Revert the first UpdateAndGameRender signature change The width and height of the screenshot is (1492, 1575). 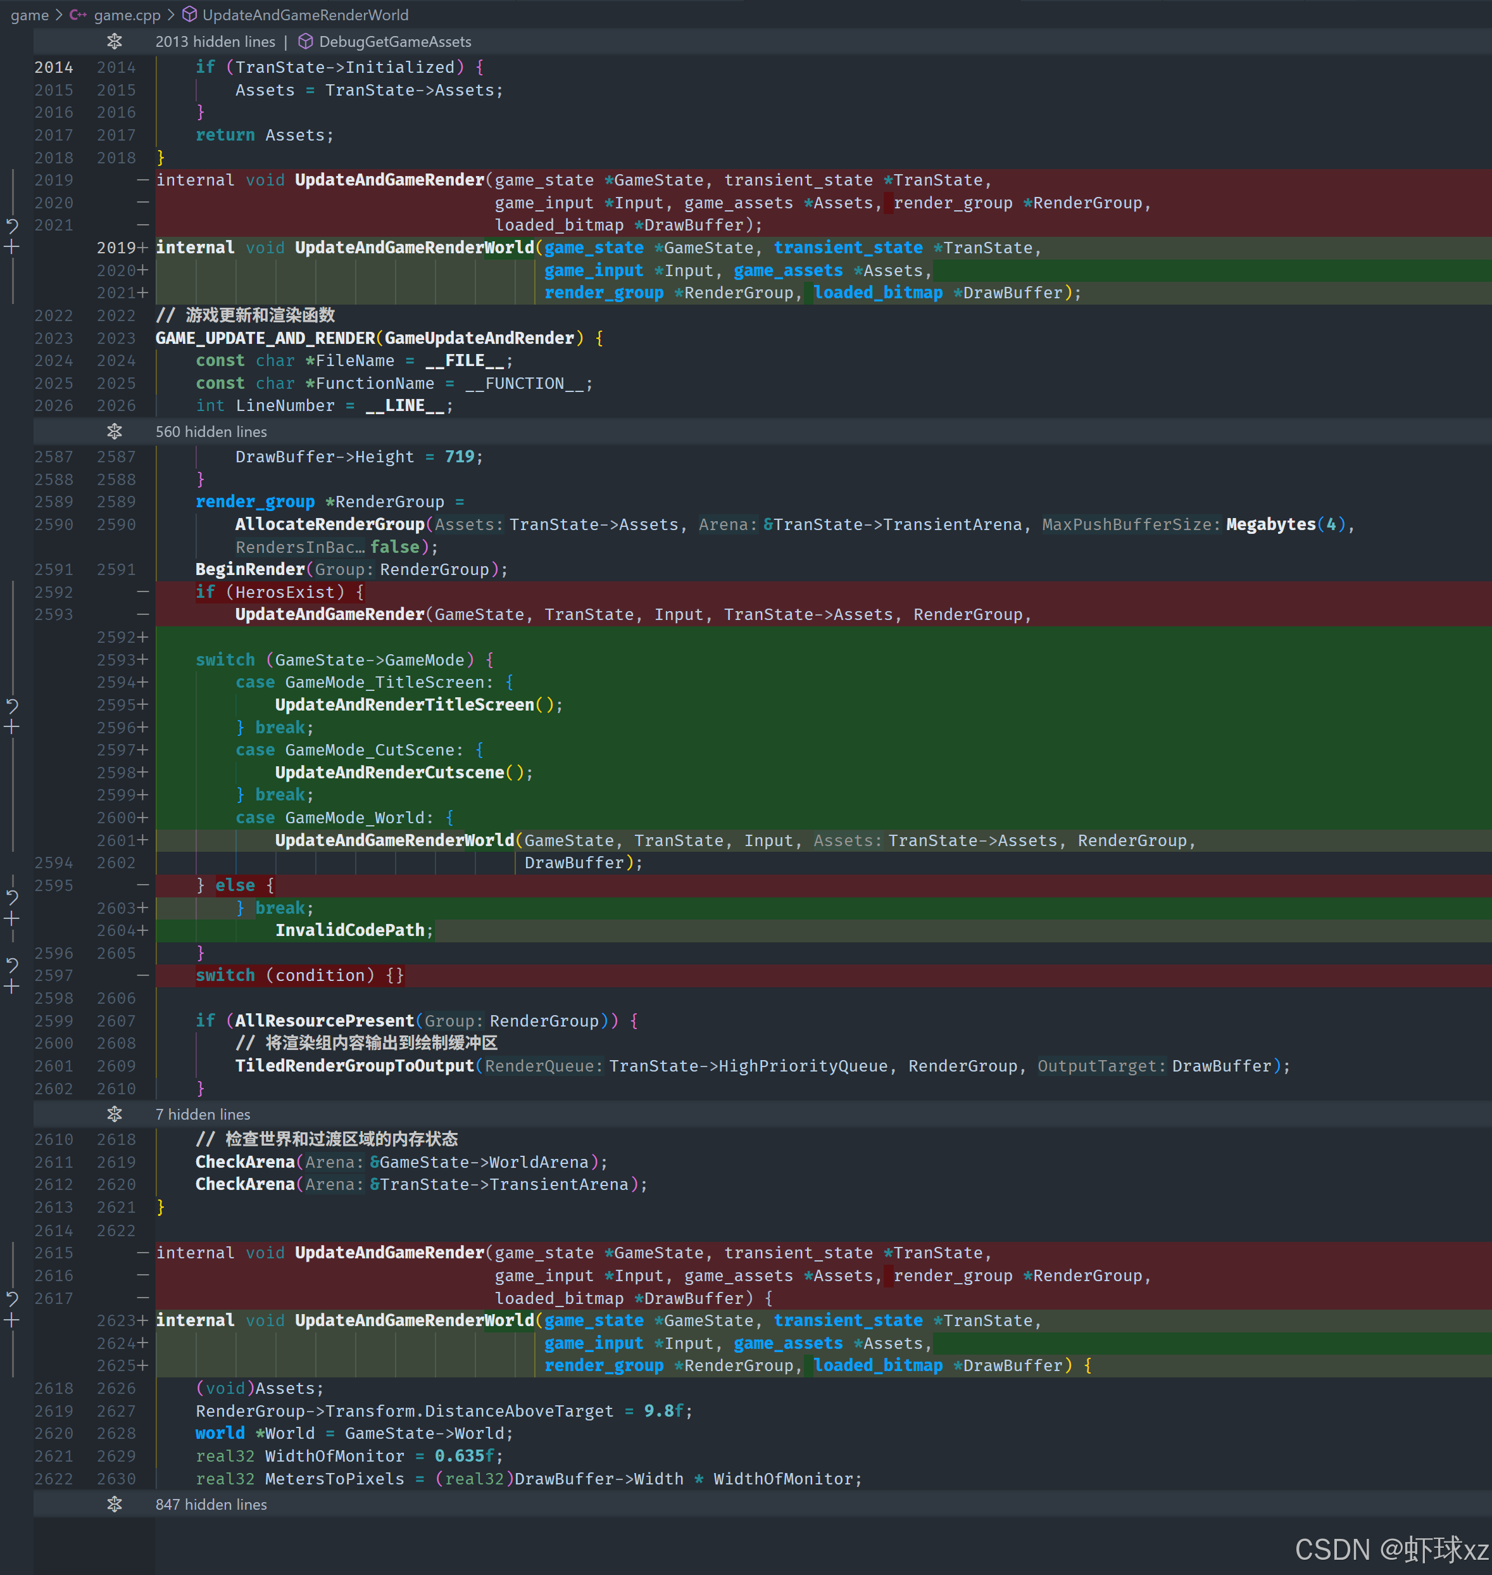click(12, 226)
